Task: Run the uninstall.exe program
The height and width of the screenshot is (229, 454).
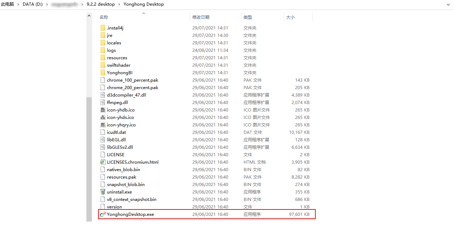Action: tap(119, 192)
